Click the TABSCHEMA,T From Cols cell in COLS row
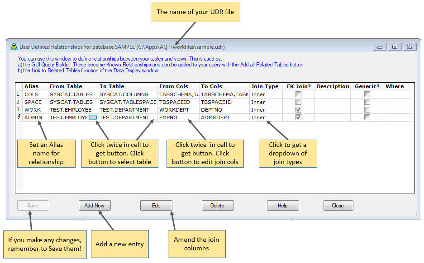424x263 pixels. (x=178, y=94)
